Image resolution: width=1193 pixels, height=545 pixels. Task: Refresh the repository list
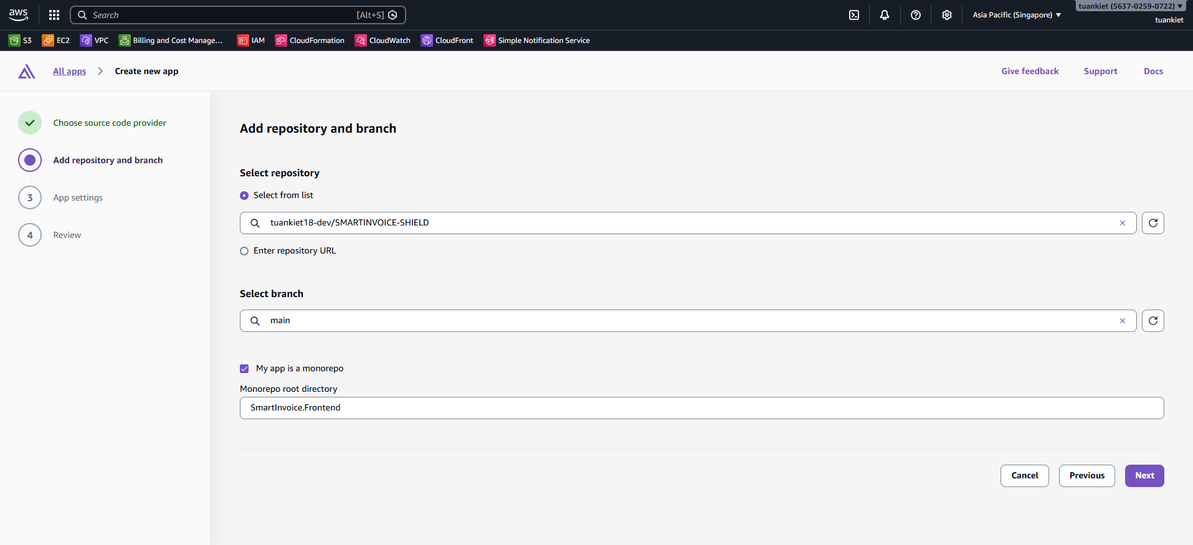(x=1153, y=223)
